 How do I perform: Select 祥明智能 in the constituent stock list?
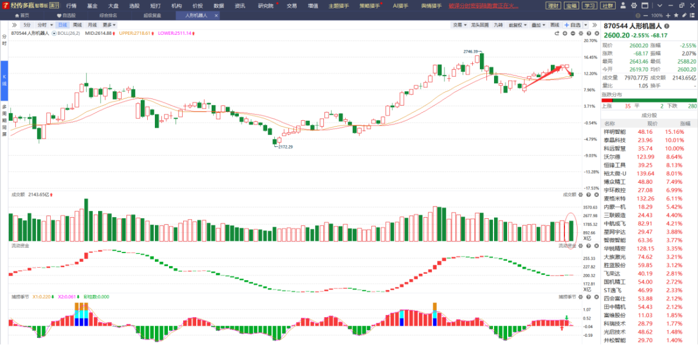pos(615,132)
